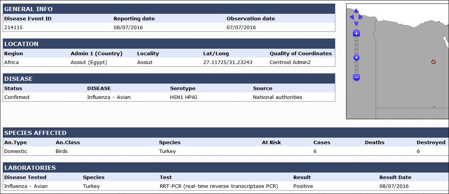449x194 pixels.
Task: Zoom out with the map minus button
Action: tap(356, 77)
